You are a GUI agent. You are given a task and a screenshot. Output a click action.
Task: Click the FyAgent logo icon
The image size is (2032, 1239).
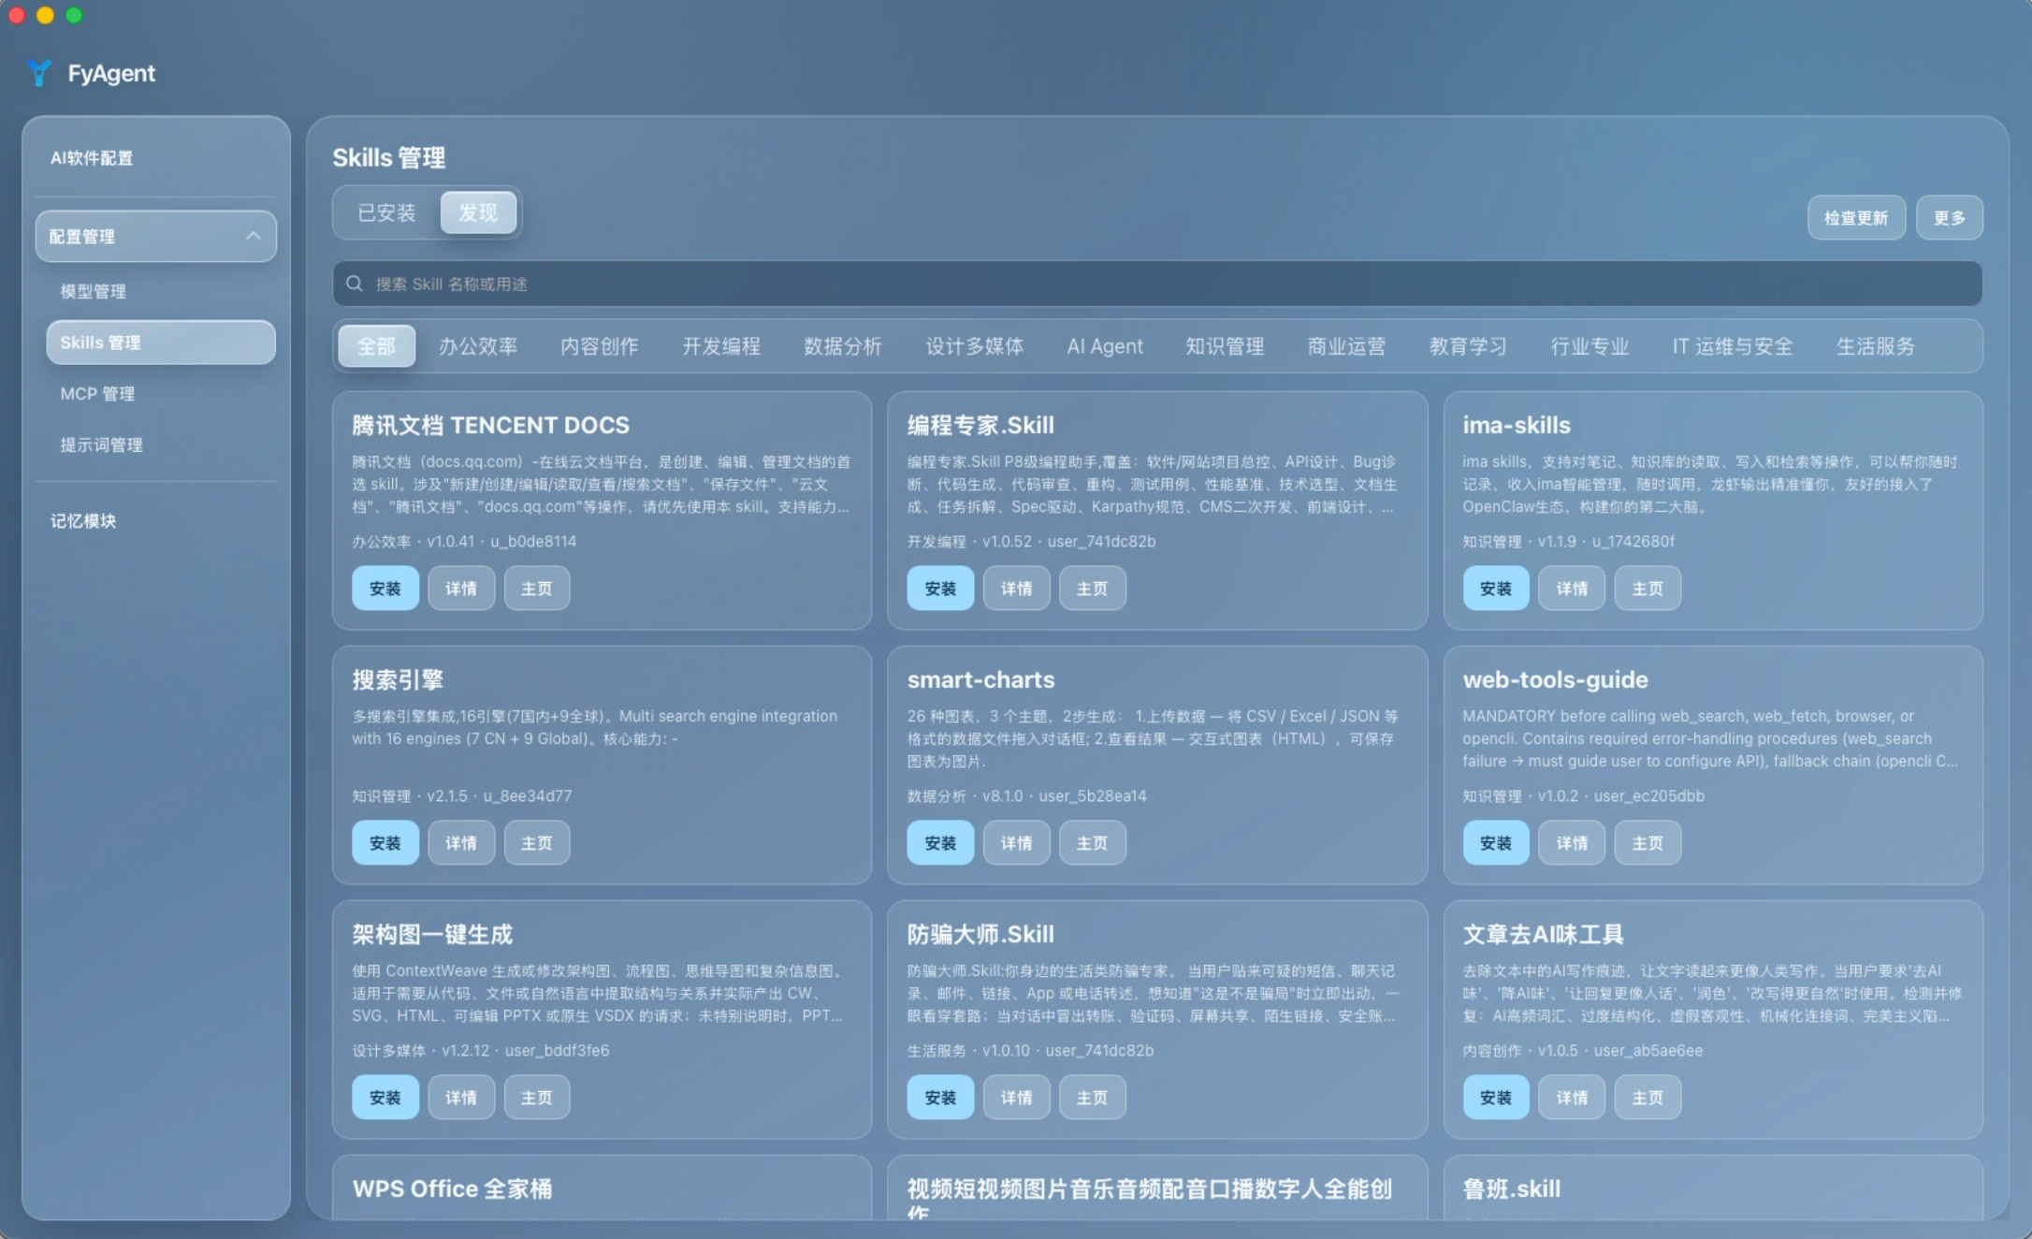point(39,72)
